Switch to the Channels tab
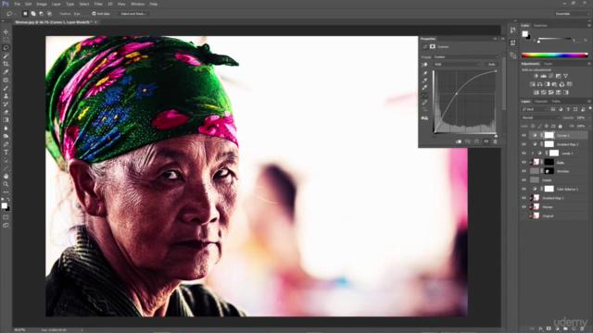Viewport: 593px width, 333px height. [x=541, y=102]
